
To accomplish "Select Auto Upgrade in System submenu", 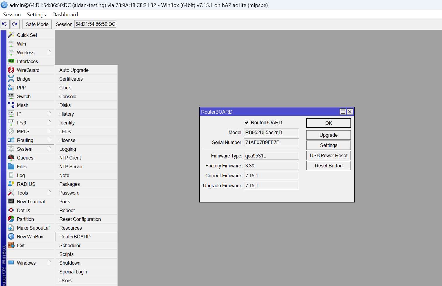I will point(87,70).
